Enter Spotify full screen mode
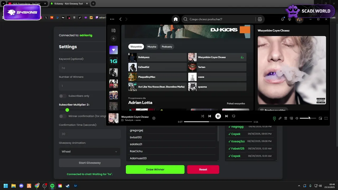 pyautogui.click(x=326, y=118)
